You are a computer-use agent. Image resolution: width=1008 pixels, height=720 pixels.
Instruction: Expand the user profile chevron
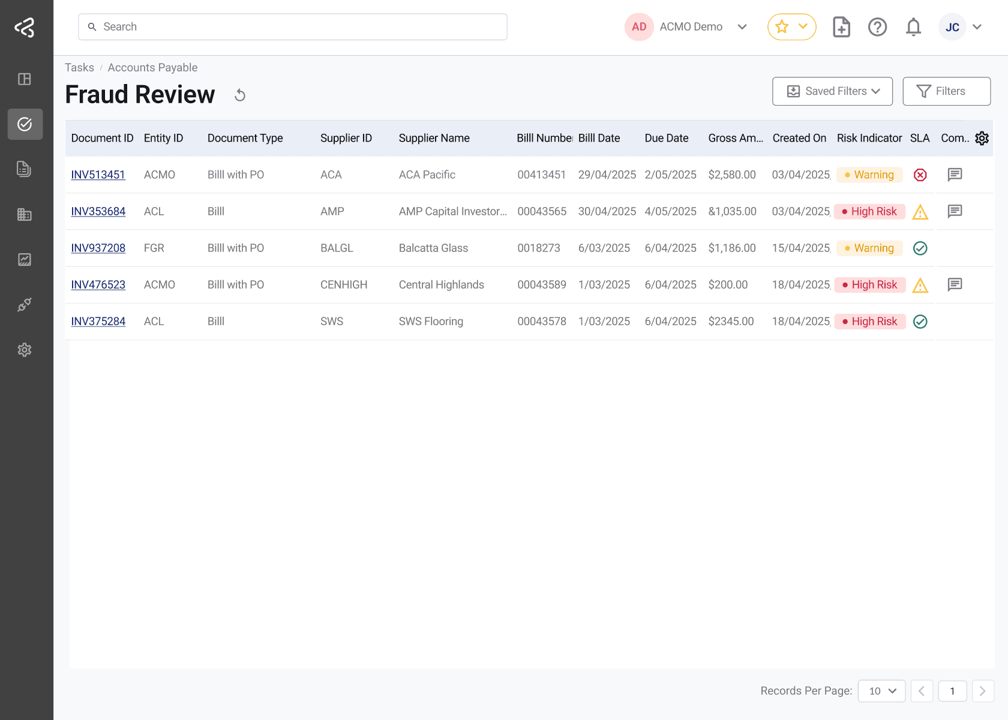tap(977, 27)
